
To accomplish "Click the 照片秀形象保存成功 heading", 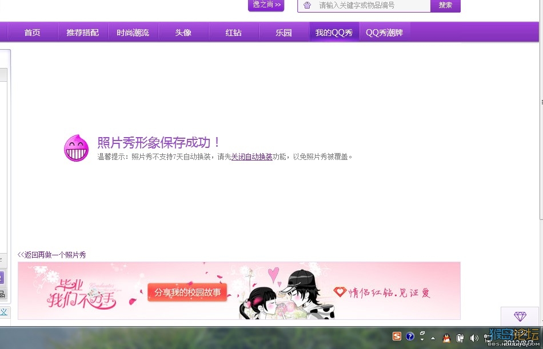I will click(x=158, y=143).
